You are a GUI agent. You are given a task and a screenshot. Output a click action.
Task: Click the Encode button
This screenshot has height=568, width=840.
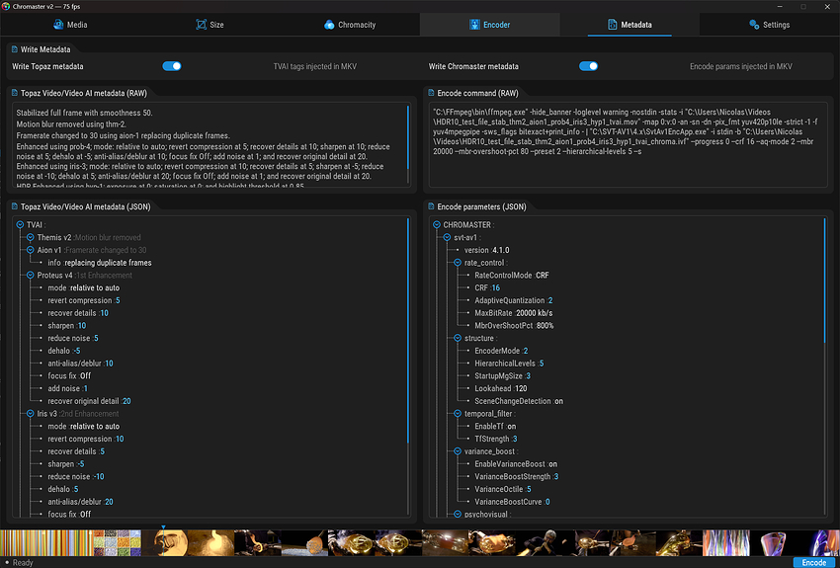(813, 563)
